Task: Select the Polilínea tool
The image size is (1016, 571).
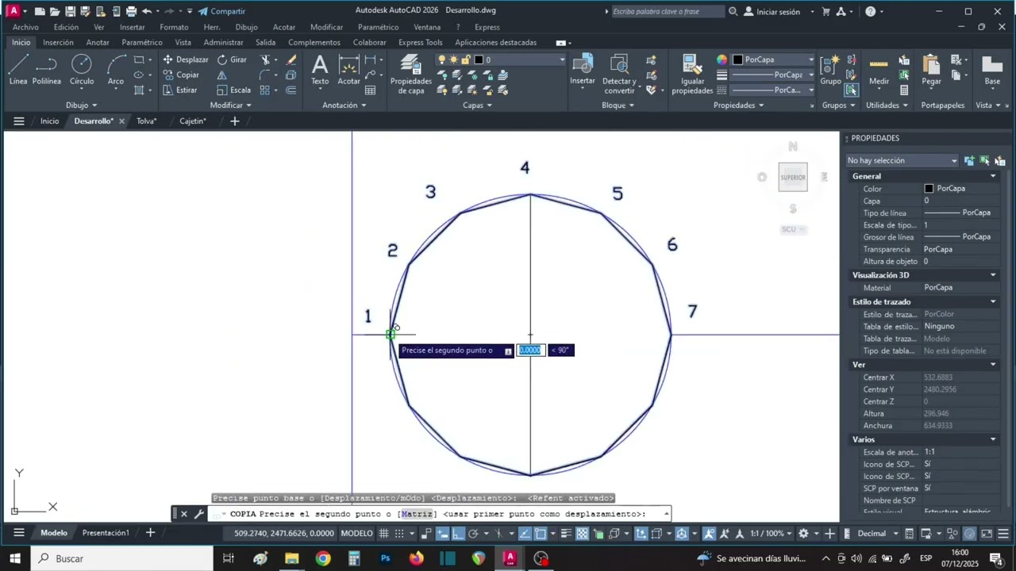Action: click(47, 70)
